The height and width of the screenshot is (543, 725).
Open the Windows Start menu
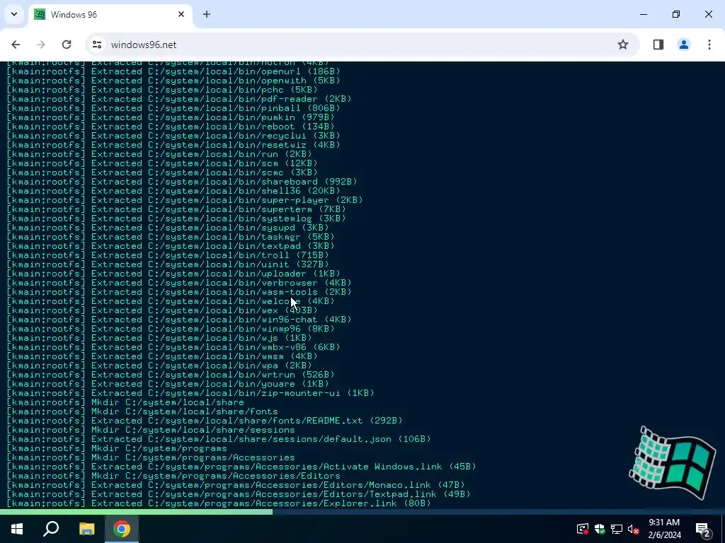[x=17, y=529]
